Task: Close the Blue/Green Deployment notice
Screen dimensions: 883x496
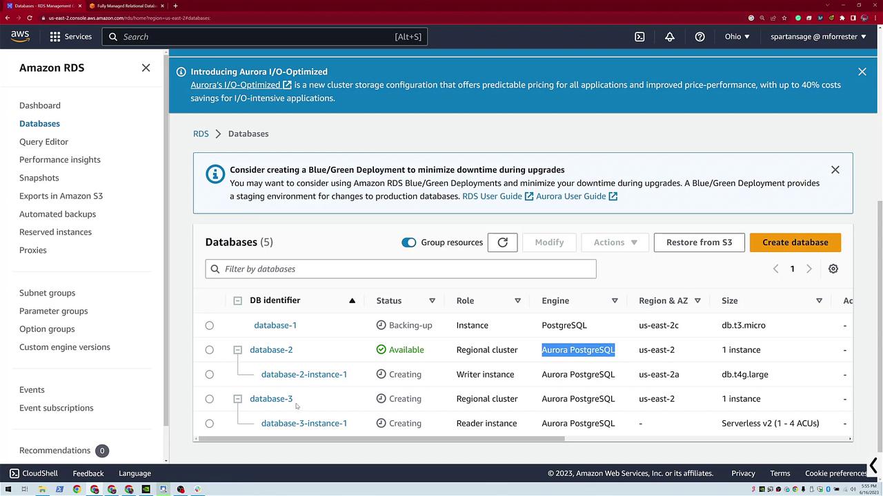Action: click(x=835, y=169)
